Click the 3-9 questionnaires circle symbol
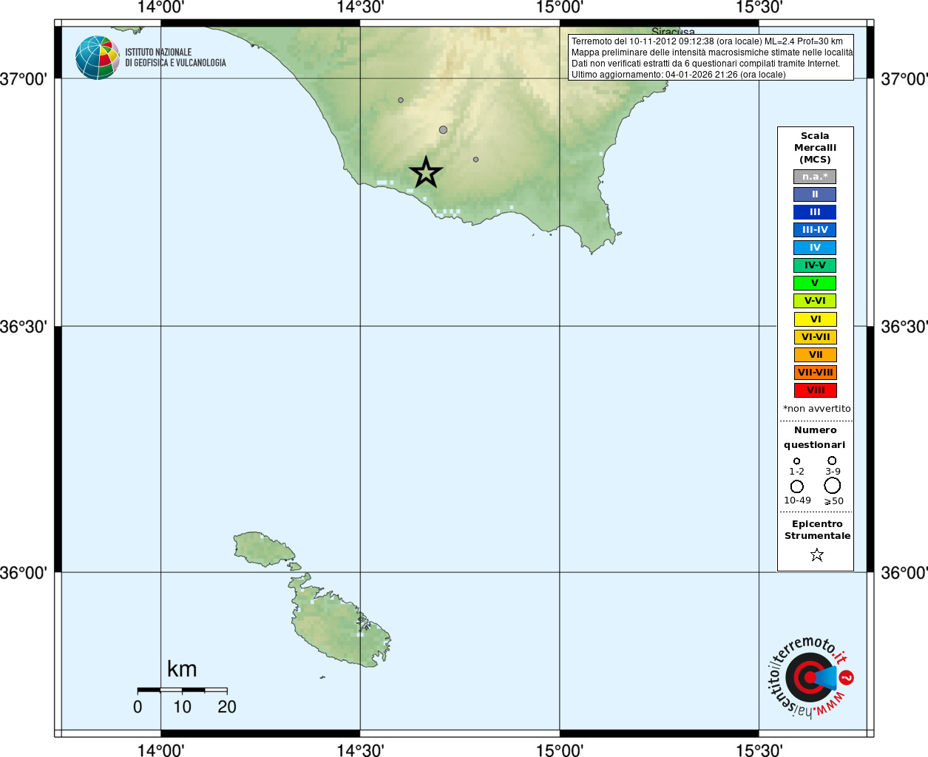 pyautogui.click(x=832, y=461)
